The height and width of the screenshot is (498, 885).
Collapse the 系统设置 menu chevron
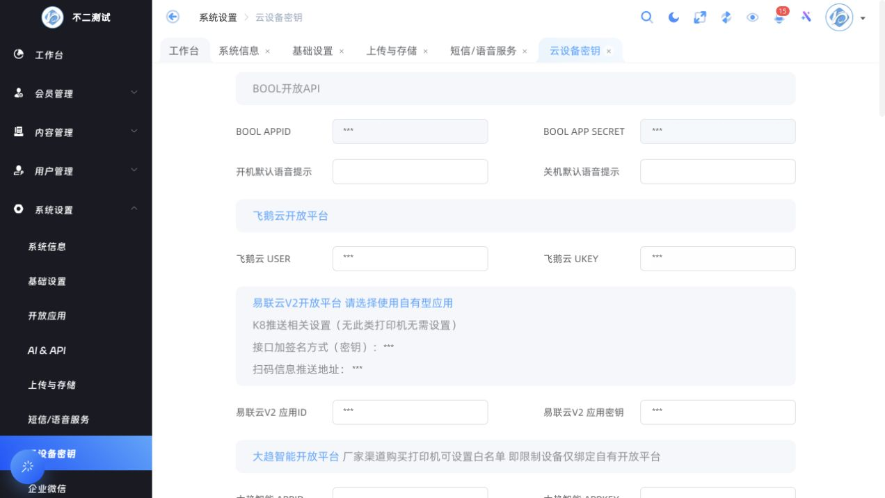click(x=134, y=209)
